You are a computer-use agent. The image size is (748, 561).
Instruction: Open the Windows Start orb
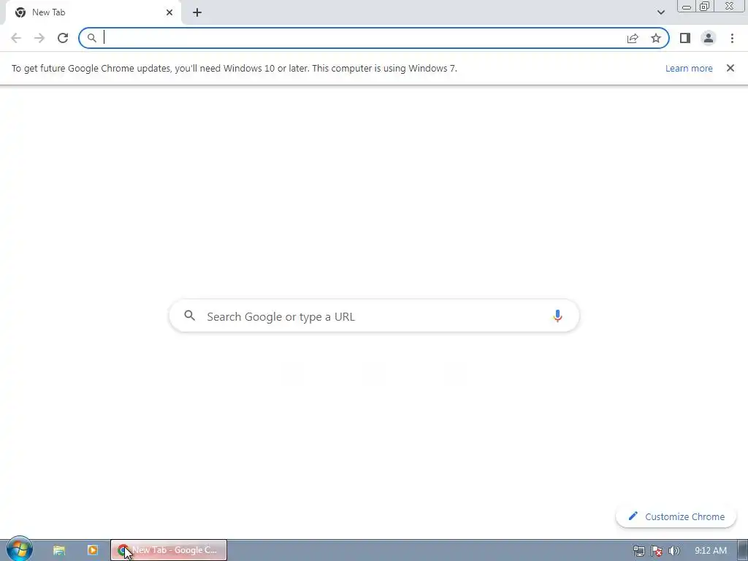(20, 549)
